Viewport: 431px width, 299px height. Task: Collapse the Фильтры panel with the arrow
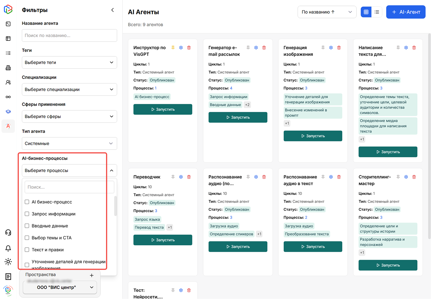pyautogui.click(x=113, y=10)
